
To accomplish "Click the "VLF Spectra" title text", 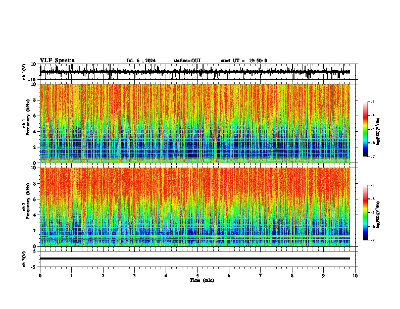I will coord(57,61).
